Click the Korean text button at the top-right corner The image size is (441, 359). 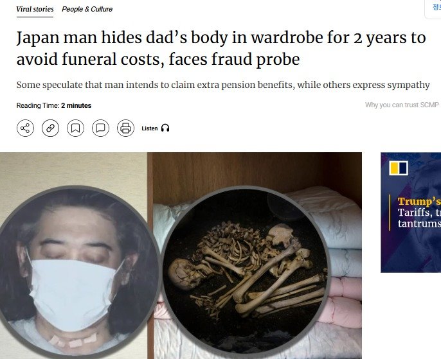click(436, 7)
